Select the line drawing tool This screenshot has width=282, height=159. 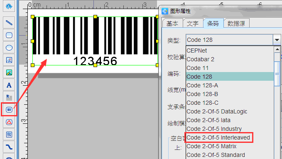coord(9,23)
